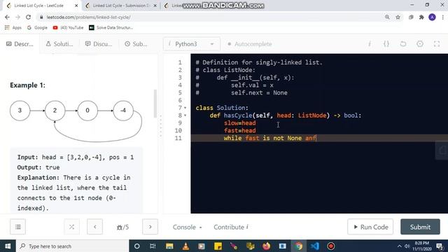Viewport: 448px width, 252px height.
Task: Go to the previous problem
Action: [95, 227]
